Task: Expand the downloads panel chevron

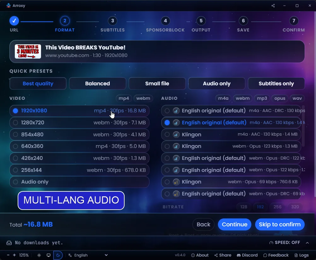Action: [x=307, y=243]
